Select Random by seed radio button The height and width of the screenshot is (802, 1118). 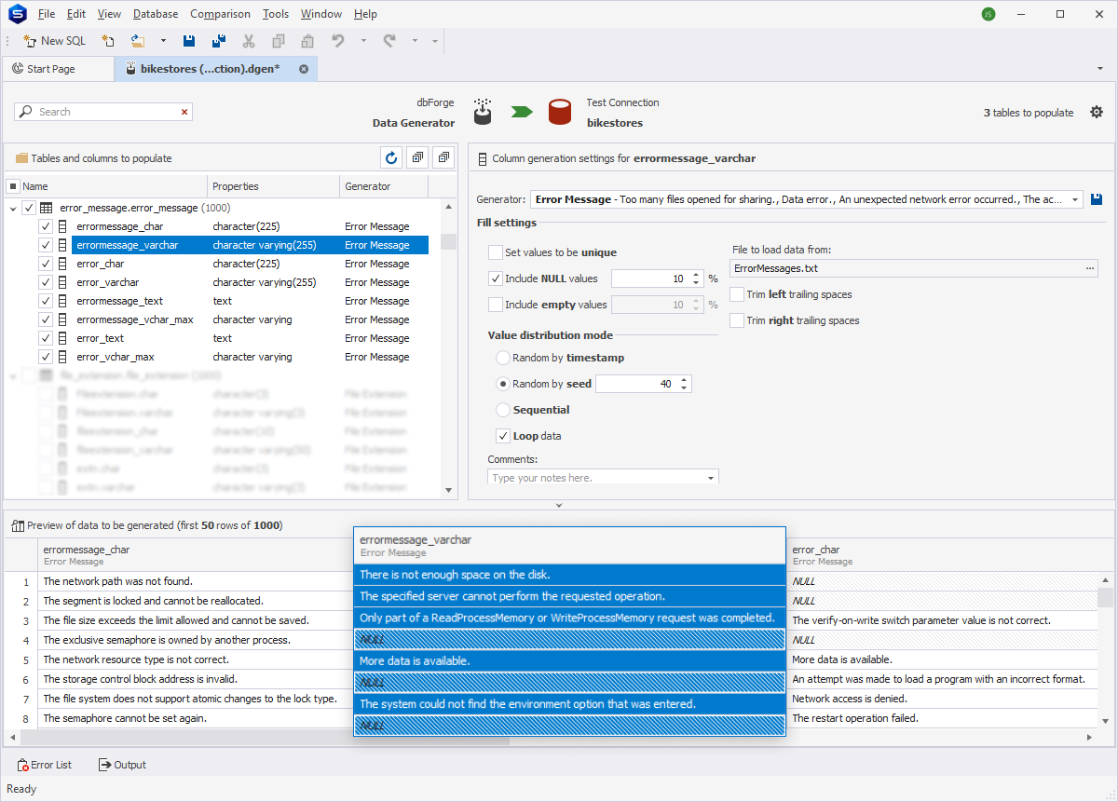tap(503, 384)
